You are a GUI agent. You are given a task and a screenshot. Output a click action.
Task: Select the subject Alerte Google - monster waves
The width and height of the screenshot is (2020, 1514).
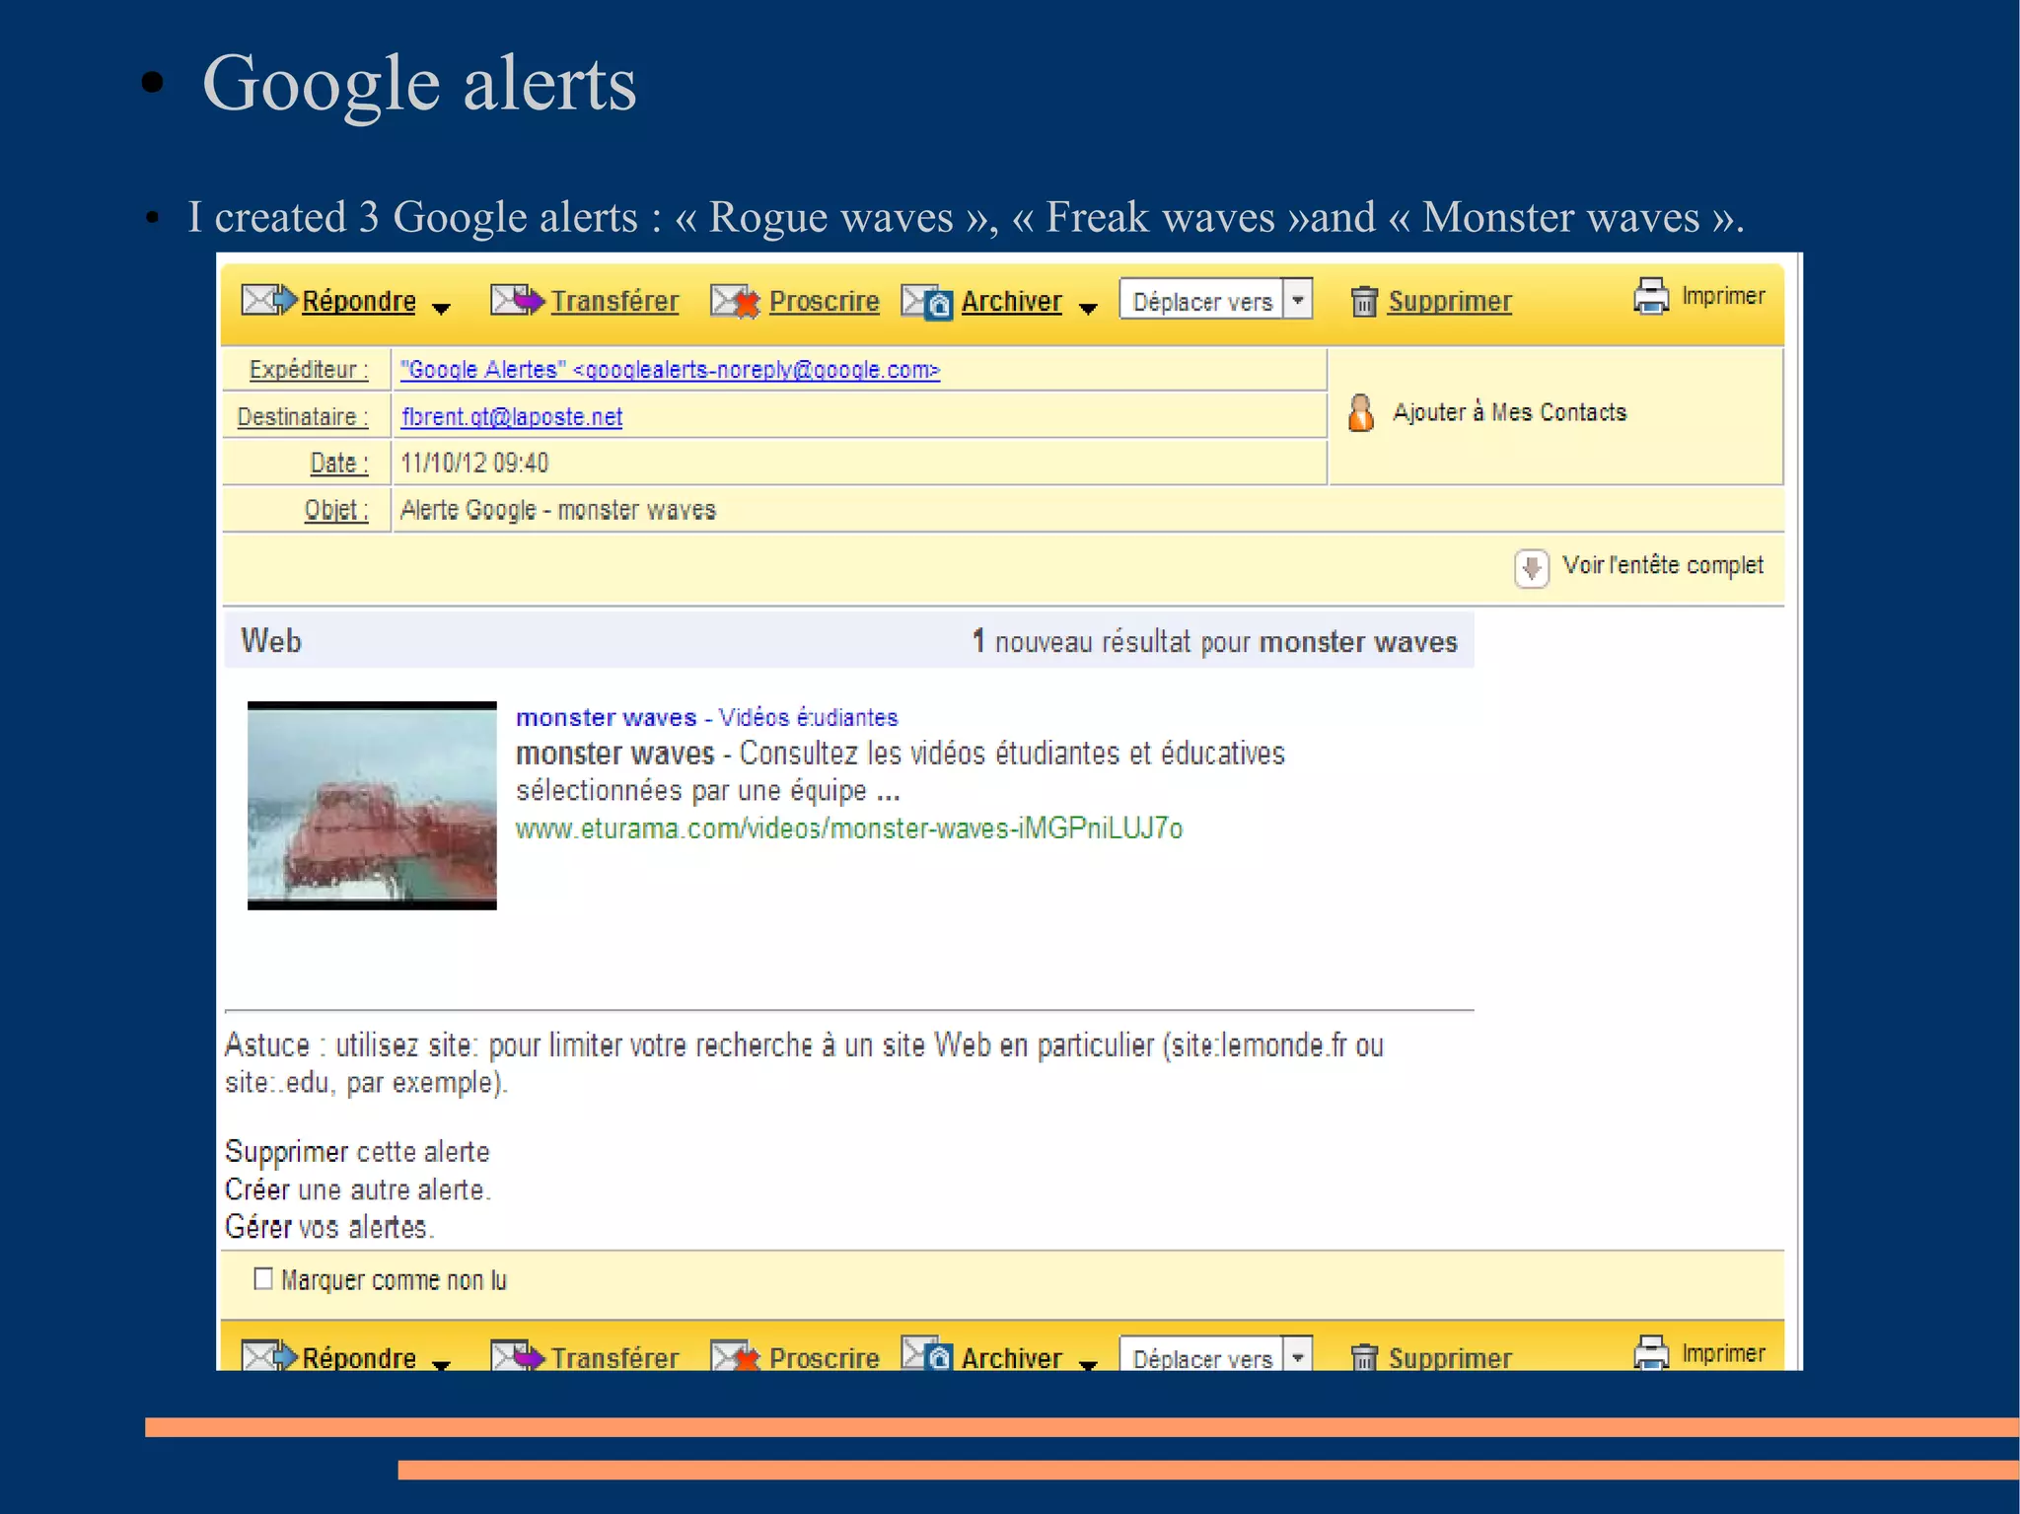coord(558,510)
